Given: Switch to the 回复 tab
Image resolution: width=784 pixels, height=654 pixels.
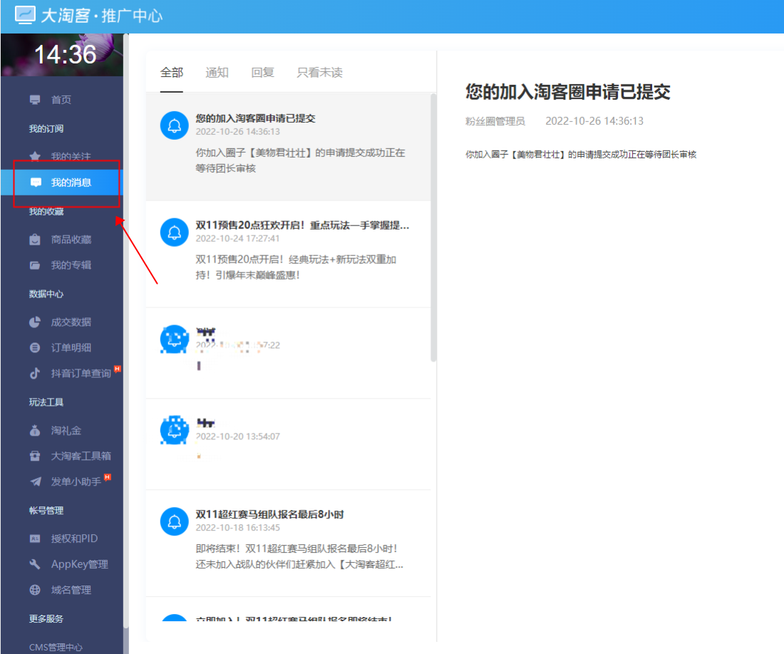Looking at the screenshot, I should coord(262,72).
